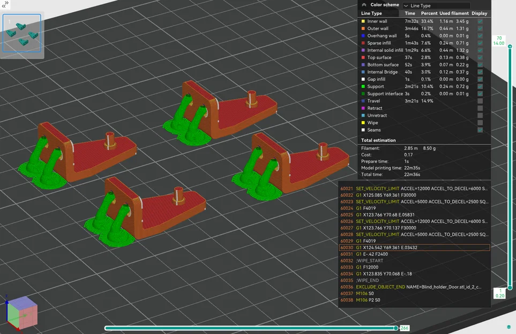This screenshot has width=516, height=334.
Task: Toggle Gap infill display checkbox
Action: (x=480, y=79)
